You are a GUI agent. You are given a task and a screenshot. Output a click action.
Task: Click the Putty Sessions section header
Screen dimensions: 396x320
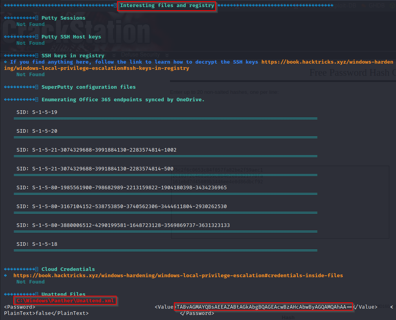pos(63,18)
